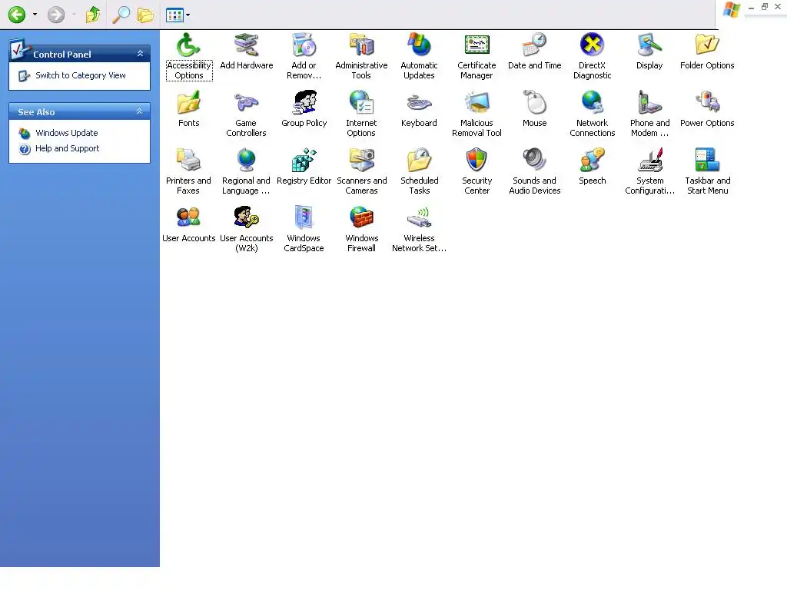Image resolution: width=787 pixels, height=590 pixels.
Task: Click the Views toolbar button
Action: (174, 15)
